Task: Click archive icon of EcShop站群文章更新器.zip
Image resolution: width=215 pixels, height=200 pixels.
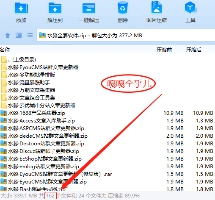Action: coord(4,158)
